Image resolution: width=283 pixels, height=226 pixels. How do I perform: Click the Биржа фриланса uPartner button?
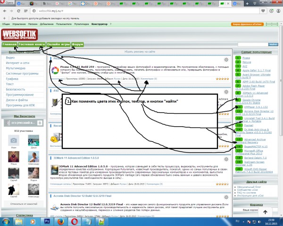[247, 24]
